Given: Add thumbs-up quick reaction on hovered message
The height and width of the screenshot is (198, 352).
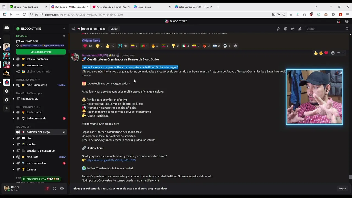Looking at the screenshot, I should click(316, 53).
